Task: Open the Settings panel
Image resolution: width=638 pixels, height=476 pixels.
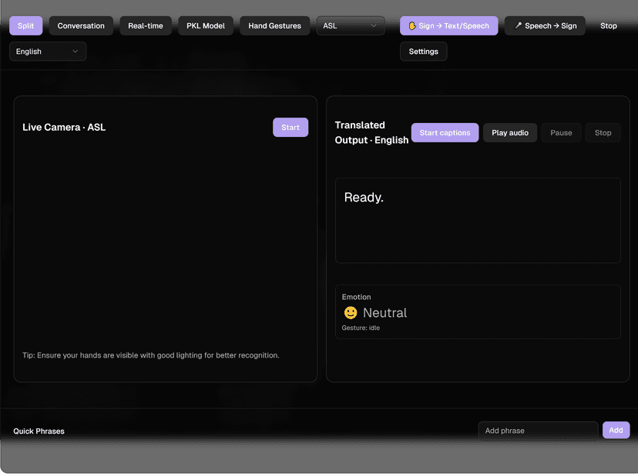Action: coord(423,52)
